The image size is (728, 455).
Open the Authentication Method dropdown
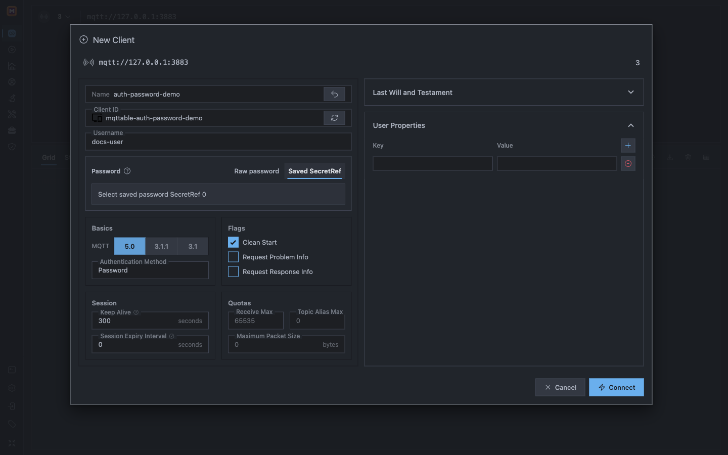[150, 270]
